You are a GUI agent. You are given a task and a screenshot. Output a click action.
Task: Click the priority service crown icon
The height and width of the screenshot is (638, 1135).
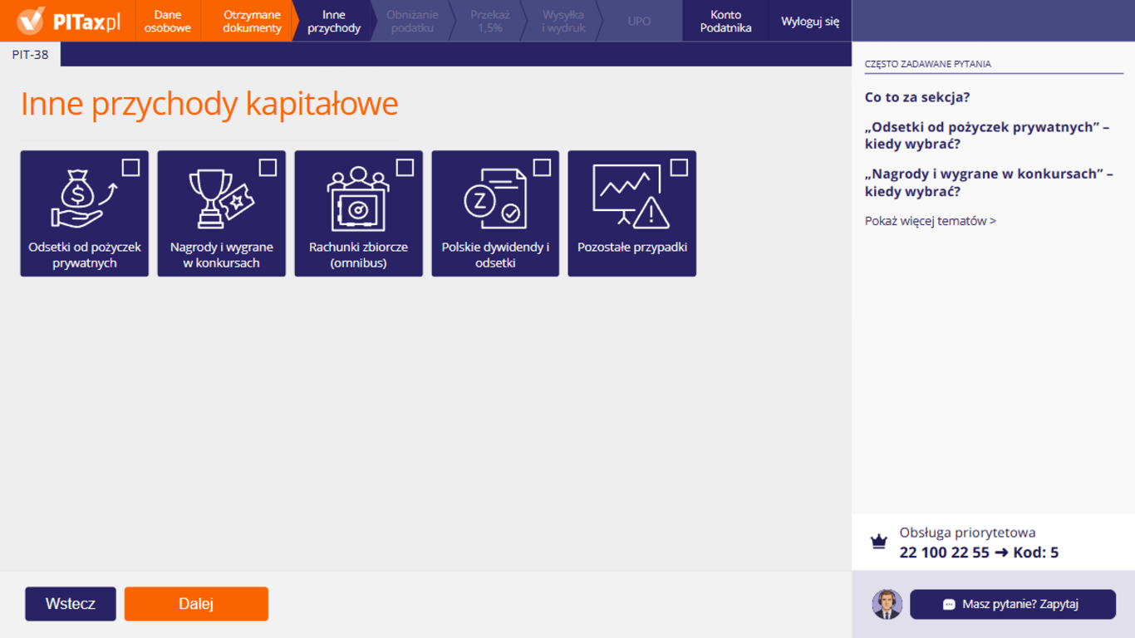pos(878,542)
